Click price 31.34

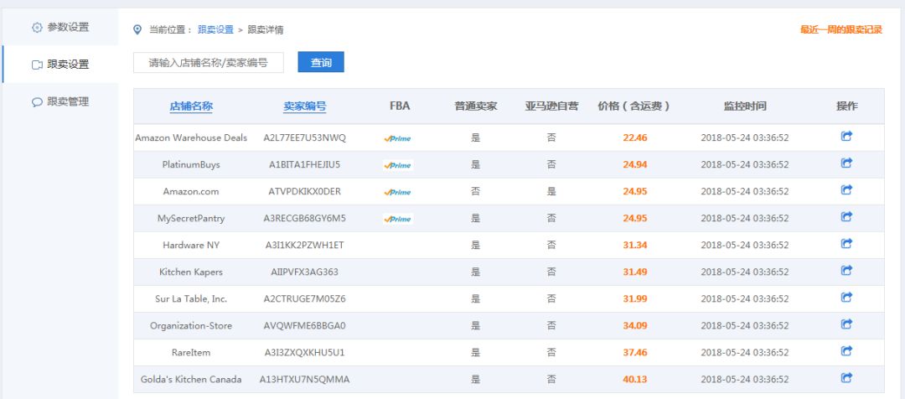tap(635, 246)
